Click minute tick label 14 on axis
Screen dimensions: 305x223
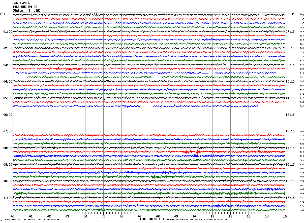click(x=267, y=216)
